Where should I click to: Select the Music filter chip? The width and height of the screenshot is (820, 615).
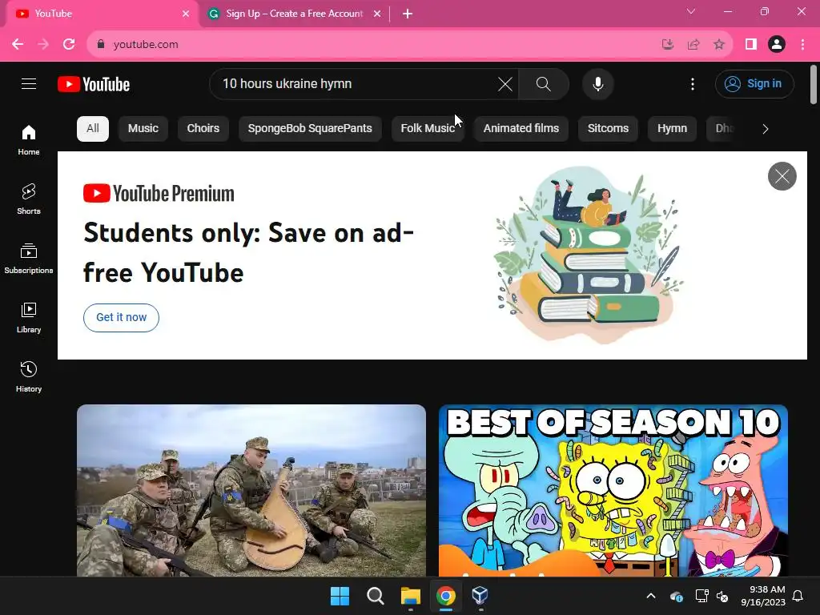point(143,129)
